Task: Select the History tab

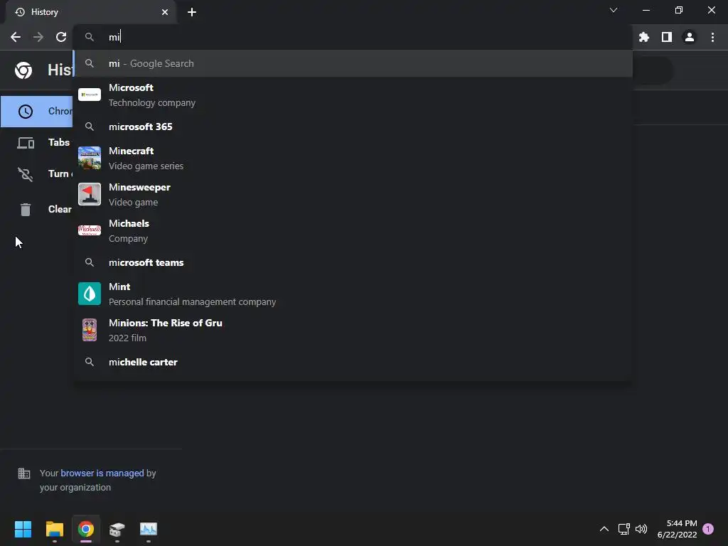Action: click(91, 12)
